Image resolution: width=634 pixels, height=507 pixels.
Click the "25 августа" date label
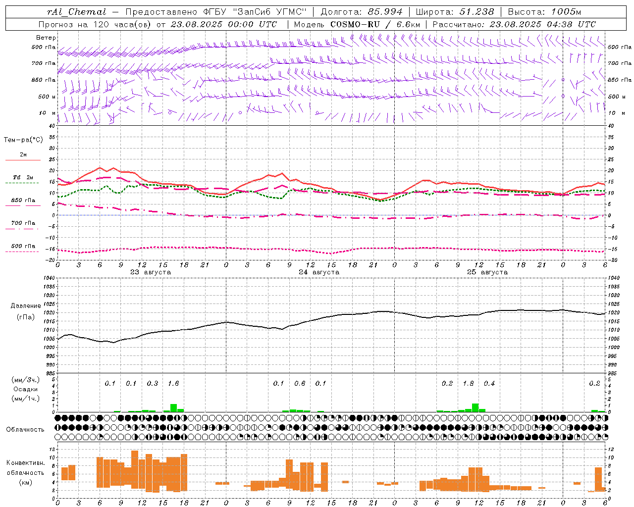point(487,272)
